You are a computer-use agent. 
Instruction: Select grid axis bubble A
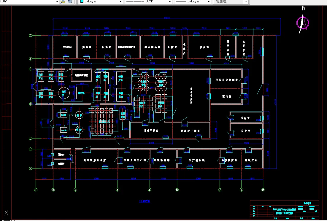(31, 168)
